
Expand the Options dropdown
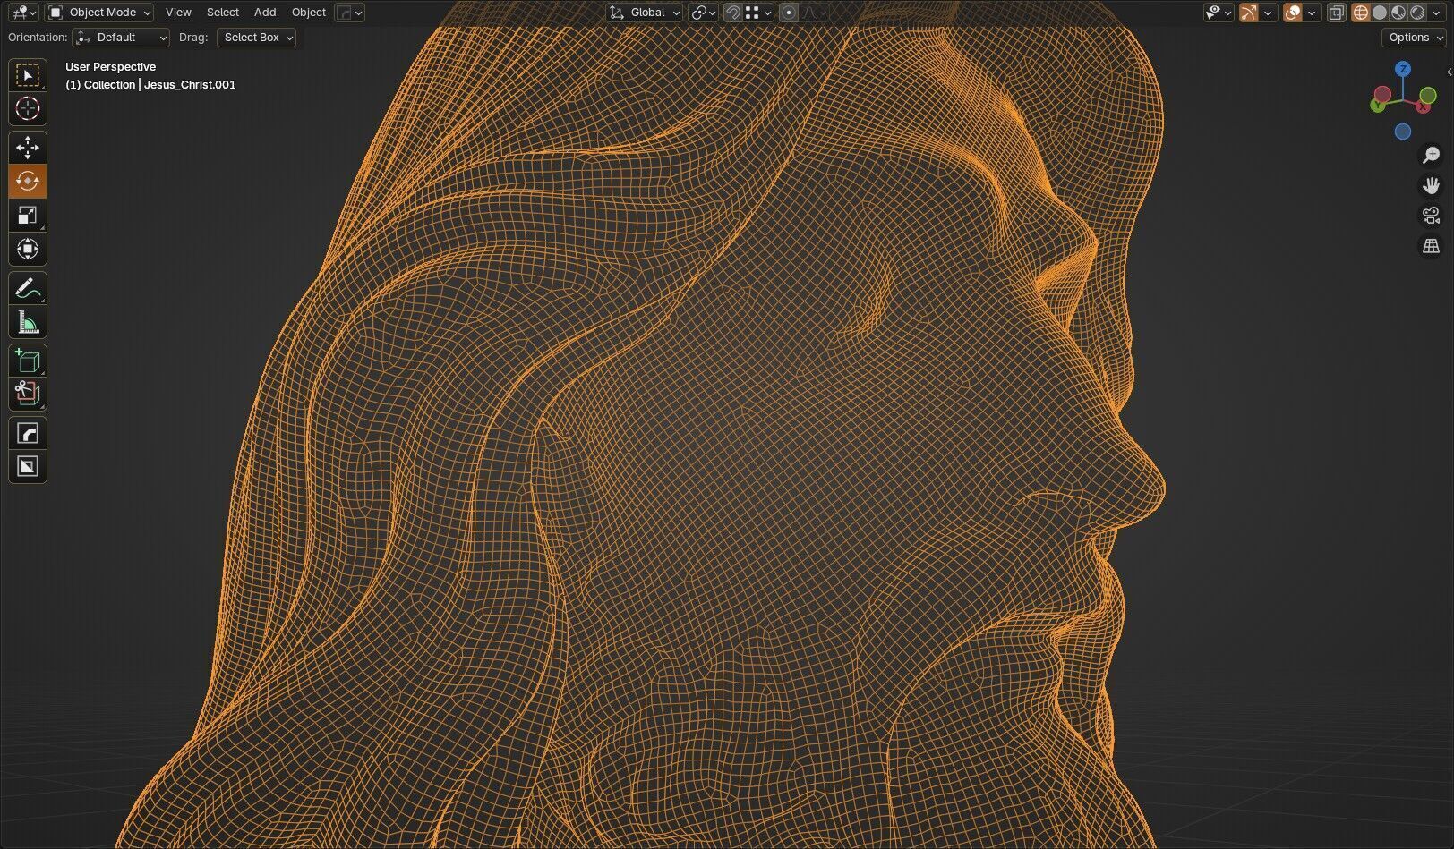click(1415, 38)
